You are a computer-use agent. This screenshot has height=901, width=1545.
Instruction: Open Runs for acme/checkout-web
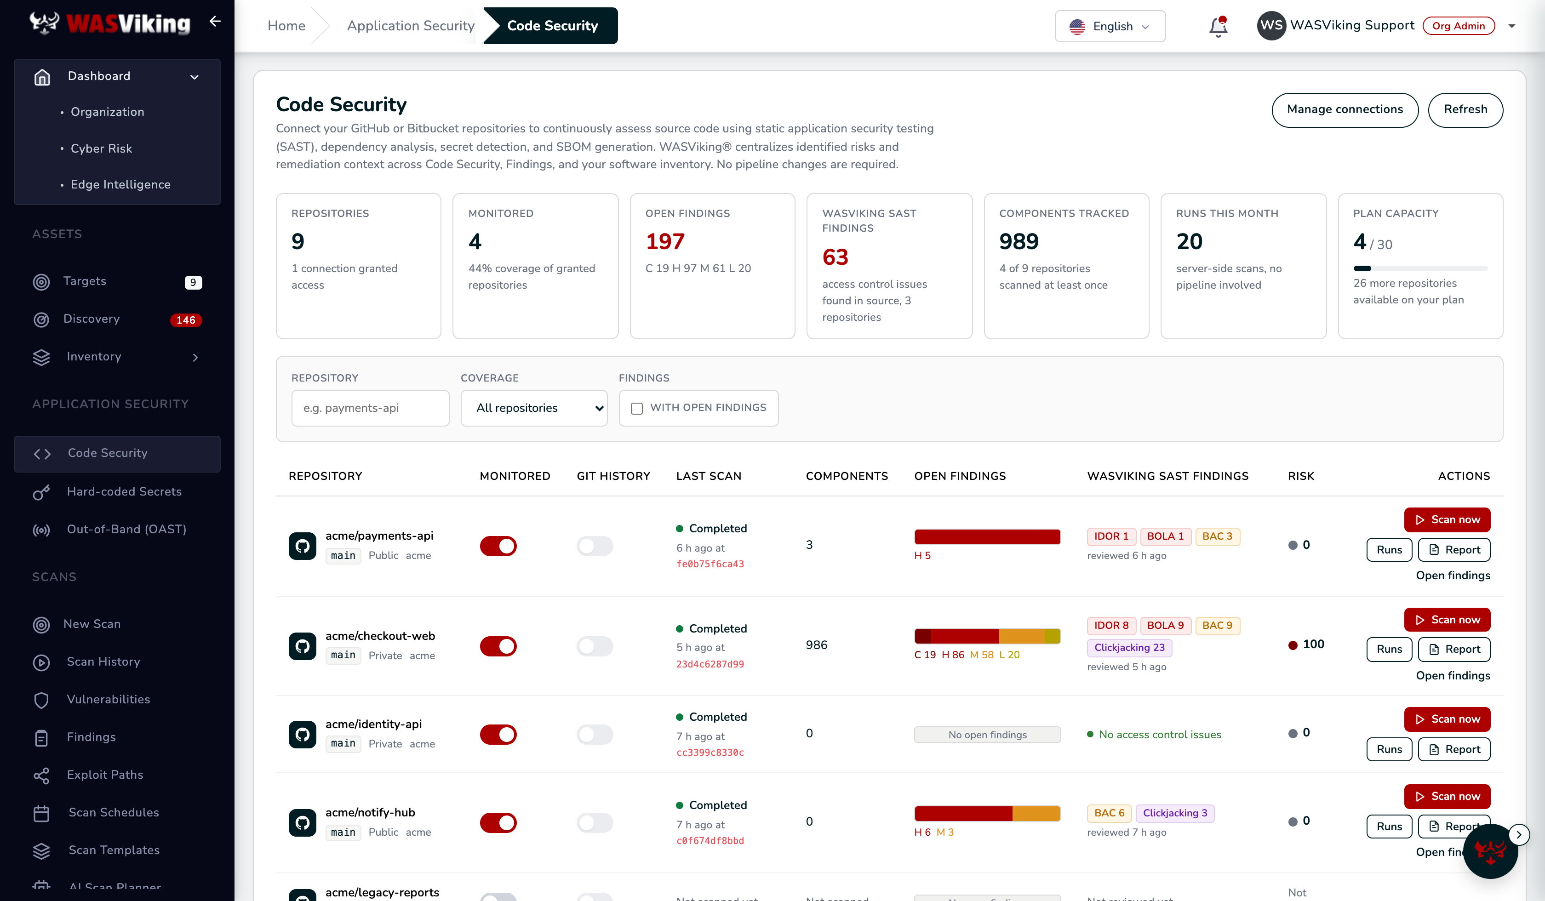pos(1389,650)
